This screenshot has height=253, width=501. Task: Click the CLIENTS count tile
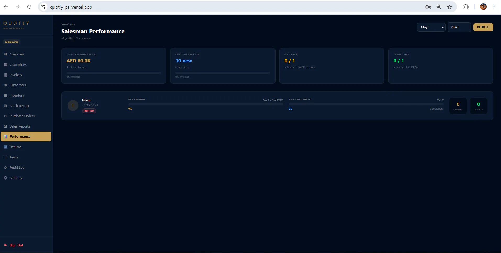(478, 106)
